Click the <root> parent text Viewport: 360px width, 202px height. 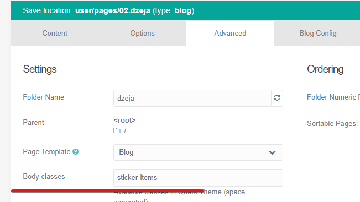coord(124,121)
